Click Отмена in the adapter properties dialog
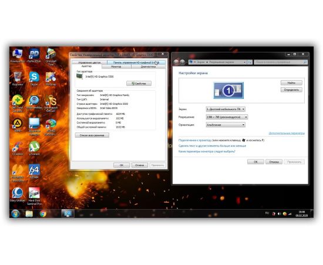Viewport: 323px width, 265px height. coord(140,165)
